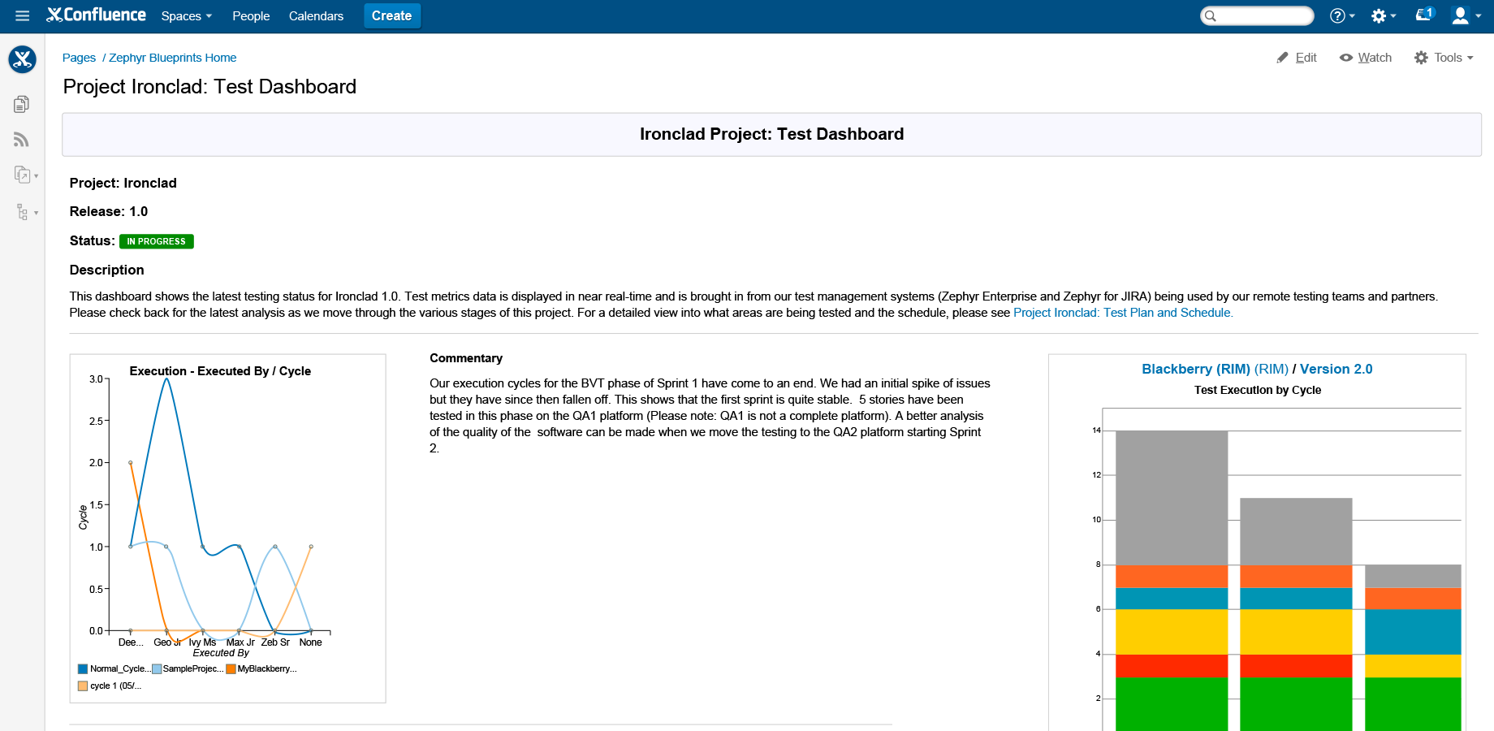Click Normal_Cycle legend blue swatch
This screenshot has height=731, width=1494.
pos(83,669)
